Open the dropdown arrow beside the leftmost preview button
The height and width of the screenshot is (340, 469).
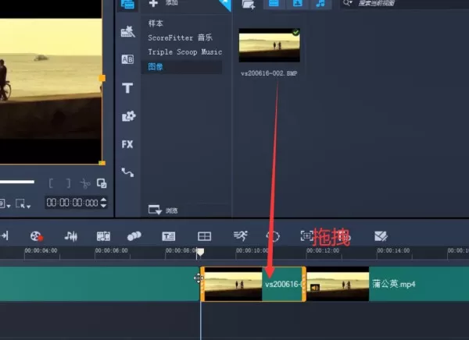point(9,207)
